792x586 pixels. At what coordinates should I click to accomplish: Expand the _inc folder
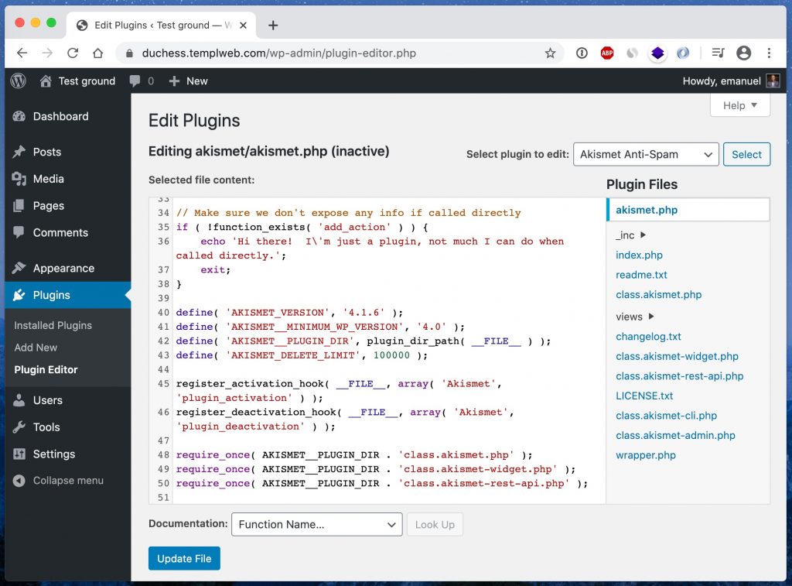point(630,235)
